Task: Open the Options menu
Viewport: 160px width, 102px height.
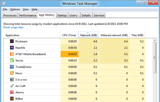Action: pyautogui.click(x=15, y=10)
